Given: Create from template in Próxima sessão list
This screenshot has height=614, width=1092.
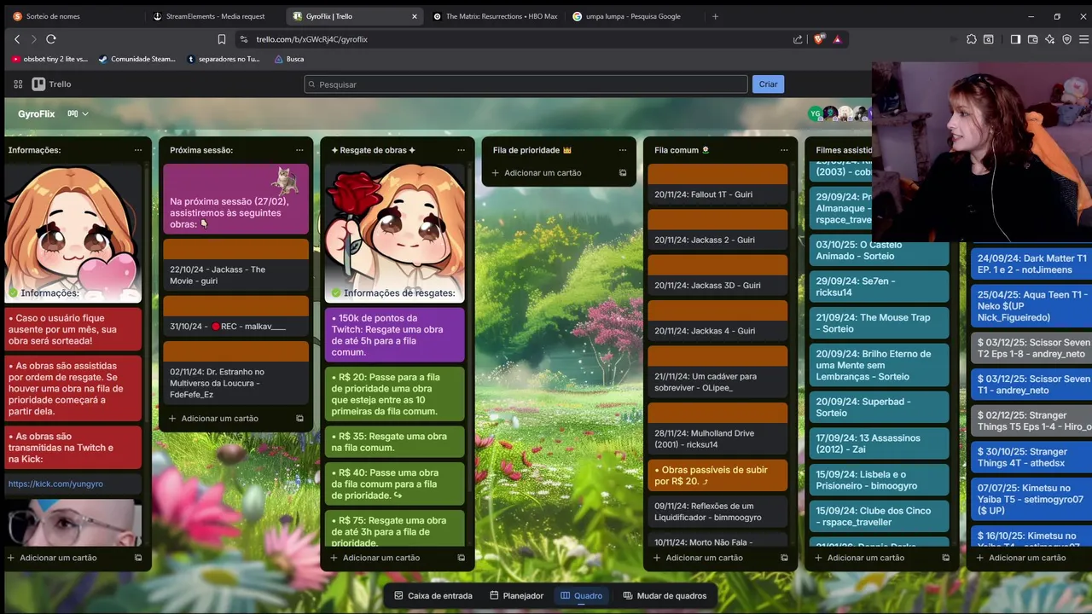Looking at the screenshot, I should click(x=299, y=419).
